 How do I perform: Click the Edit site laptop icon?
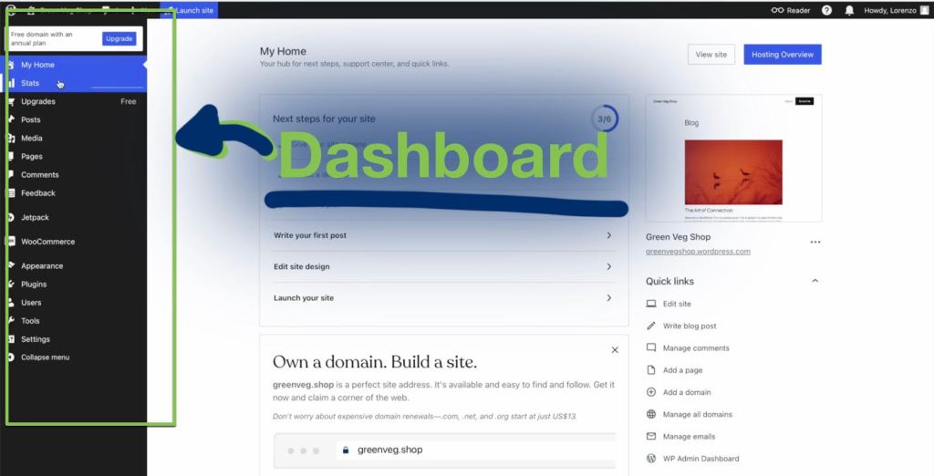coord(651,304)
